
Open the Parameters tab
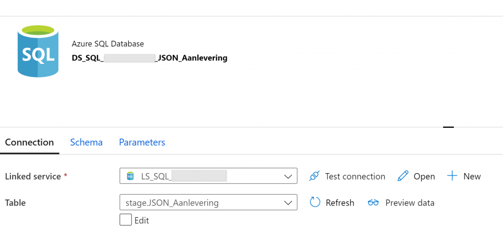click(142, 142)
